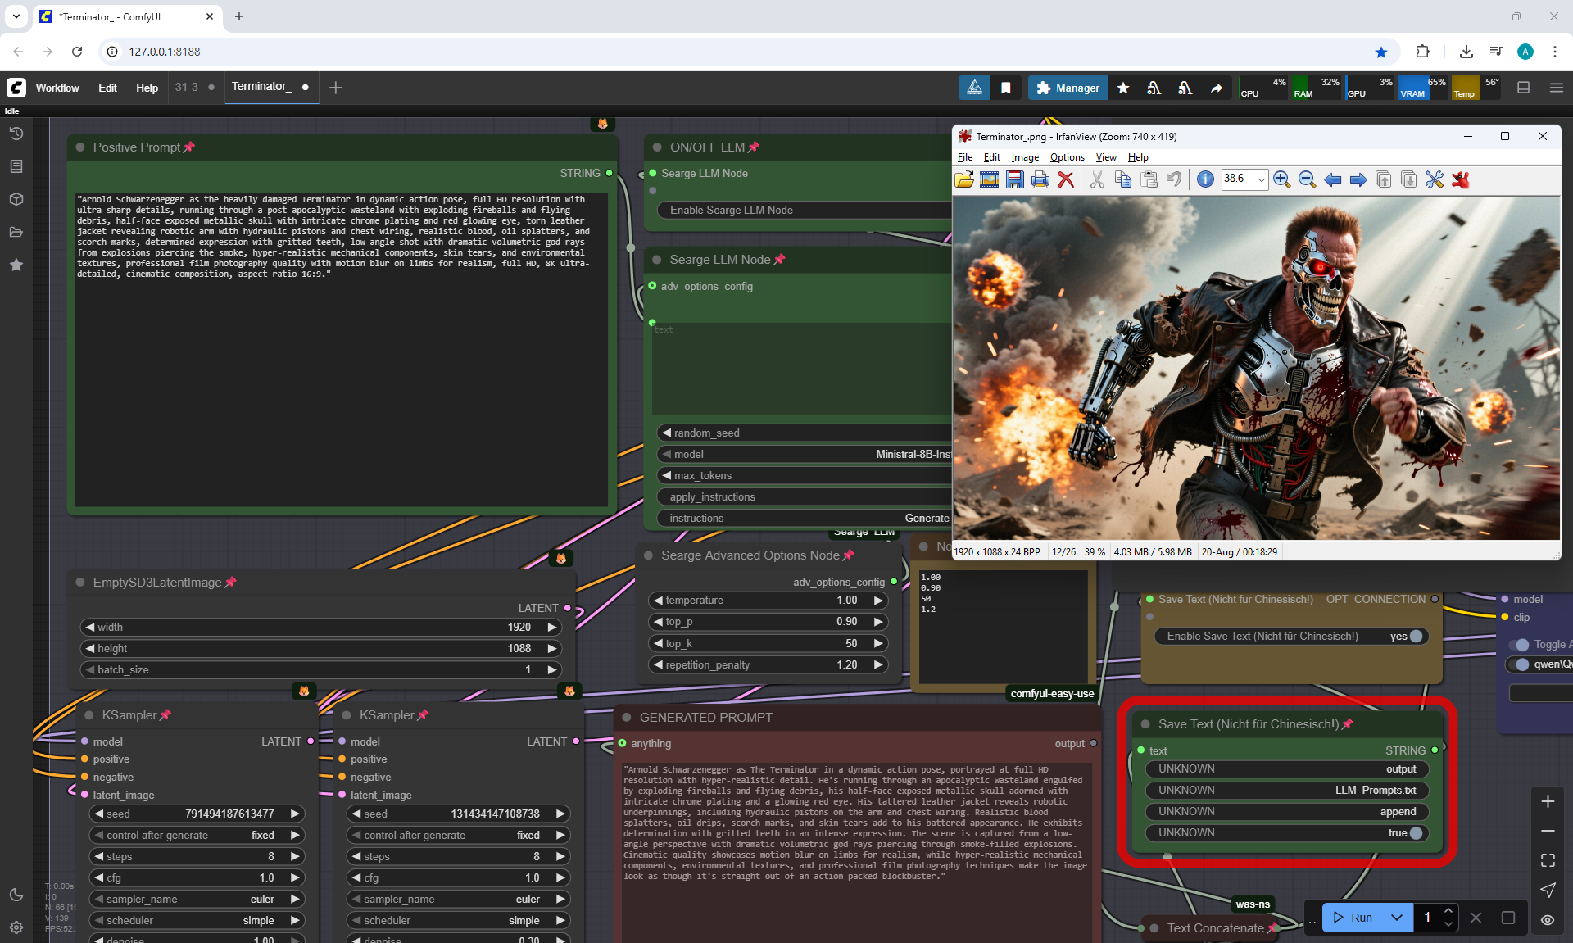Open the image information icon in IrfanView
The image size is (1573, 943).
1205,179
